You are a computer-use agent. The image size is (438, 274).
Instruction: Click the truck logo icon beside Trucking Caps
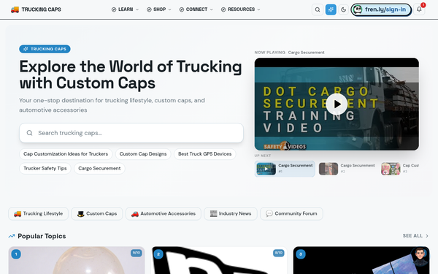pos(15,9)
